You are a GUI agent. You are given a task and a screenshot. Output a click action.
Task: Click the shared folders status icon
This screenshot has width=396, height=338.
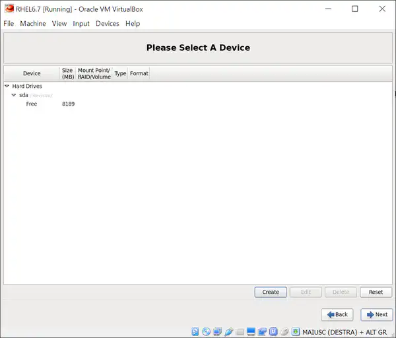pos(240,331)
